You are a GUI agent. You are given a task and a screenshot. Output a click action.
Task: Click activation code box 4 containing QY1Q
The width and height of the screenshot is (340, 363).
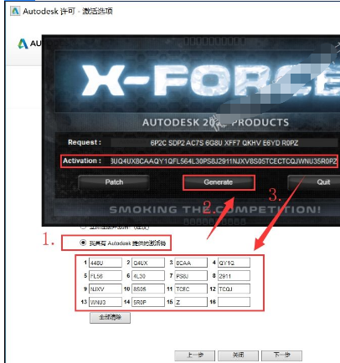(x=234, y=263)
